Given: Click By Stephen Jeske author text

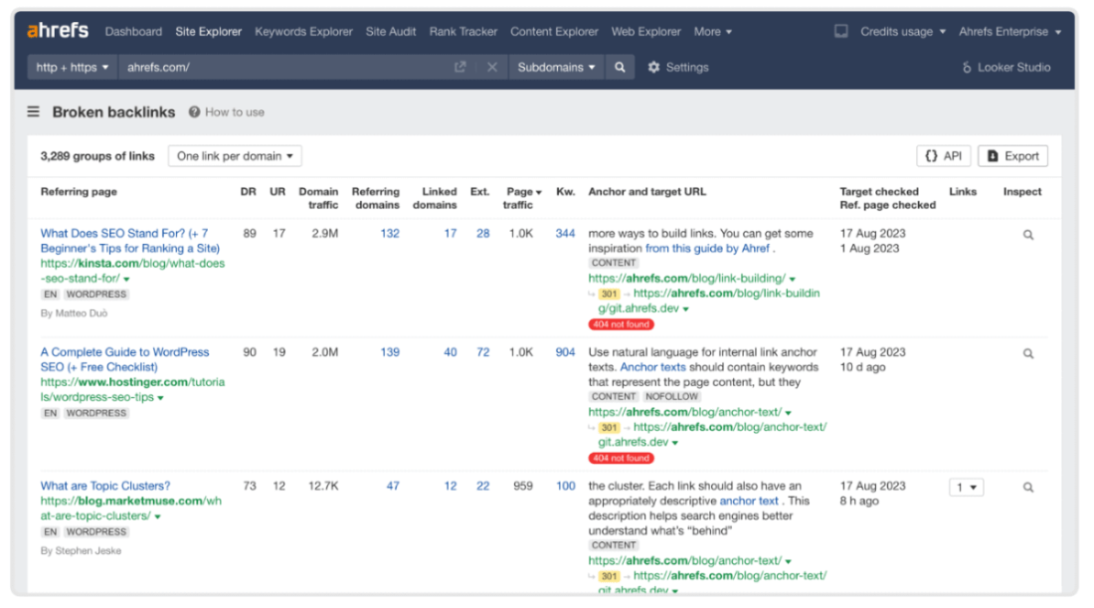Looking at the screenshot, I should [81, 550].
